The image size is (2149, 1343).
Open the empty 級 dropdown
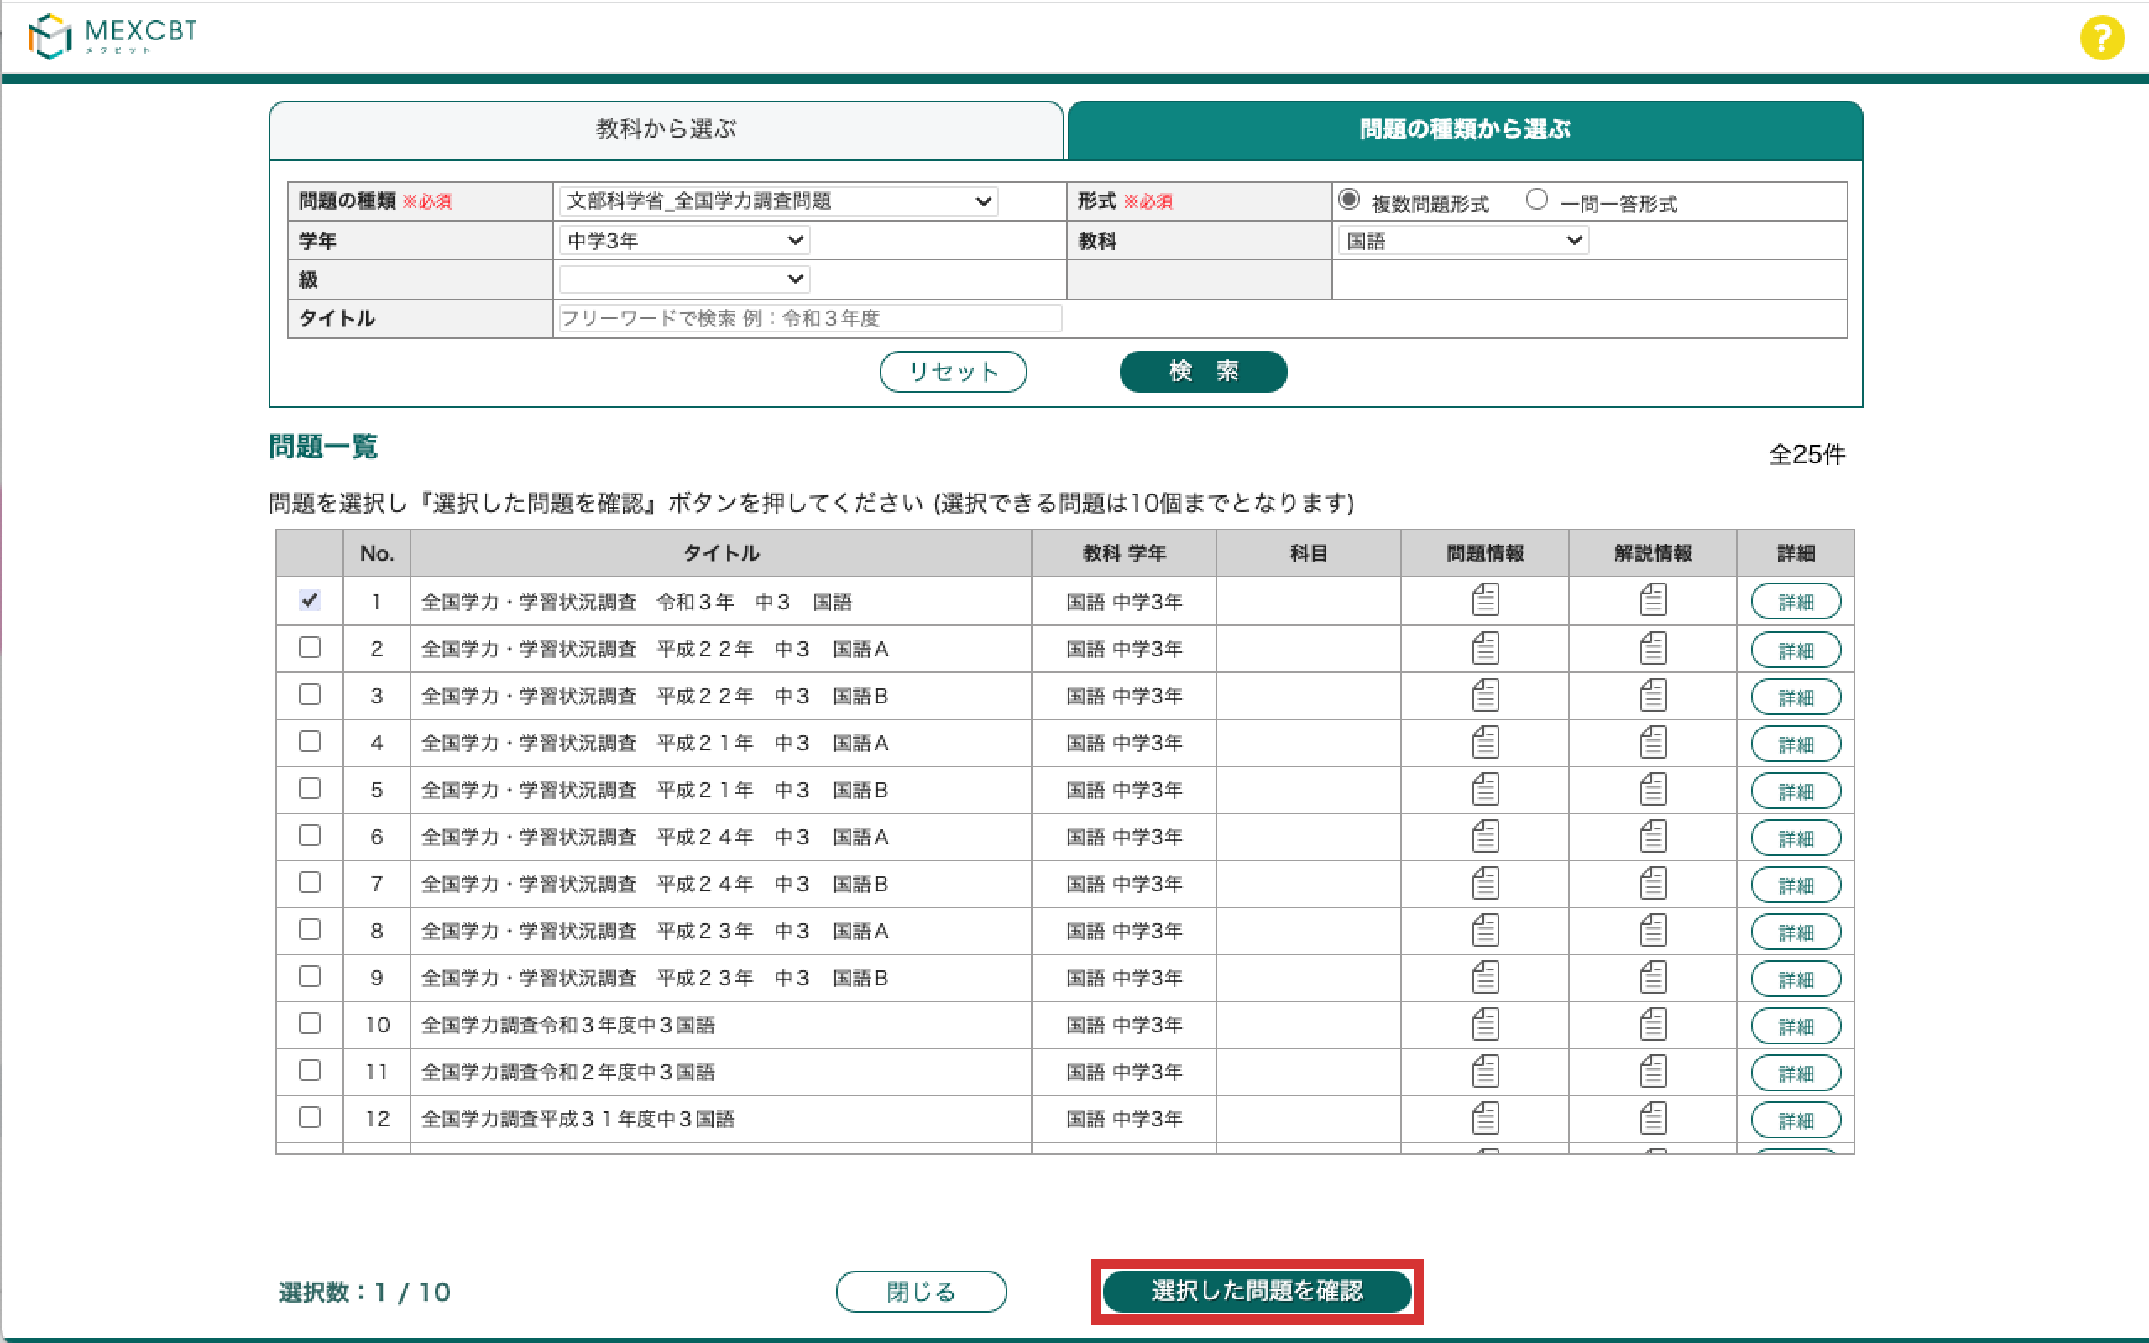(684, 280)
